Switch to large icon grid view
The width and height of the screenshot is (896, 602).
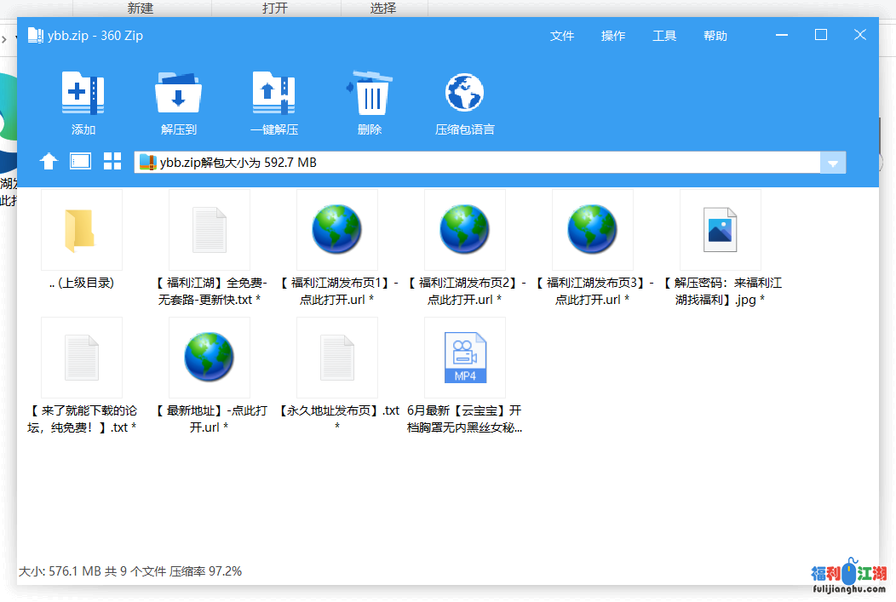[112, 162]
